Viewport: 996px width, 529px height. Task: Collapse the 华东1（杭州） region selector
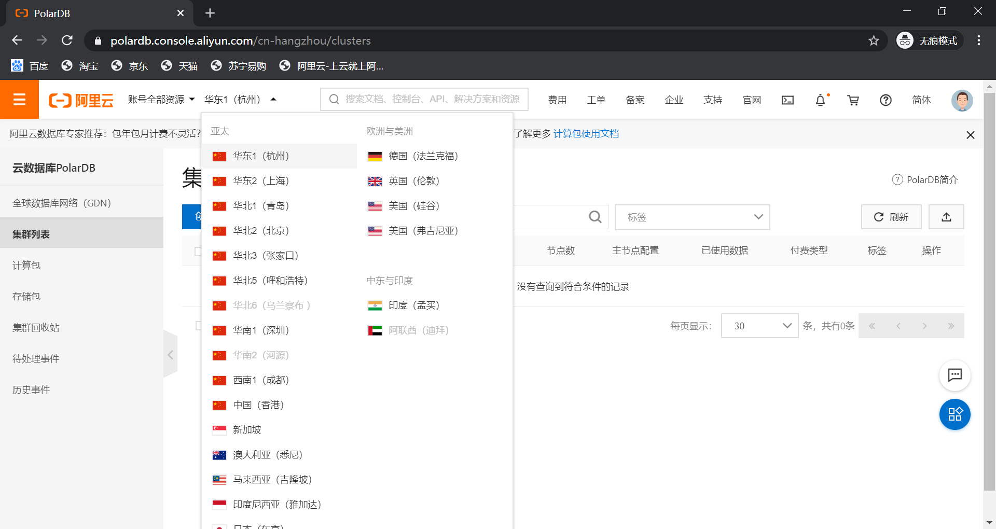(x=240, y=100)
